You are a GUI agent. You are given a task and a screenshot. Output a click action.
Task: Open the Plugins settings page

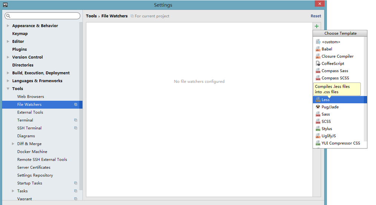tap(19, 49)
